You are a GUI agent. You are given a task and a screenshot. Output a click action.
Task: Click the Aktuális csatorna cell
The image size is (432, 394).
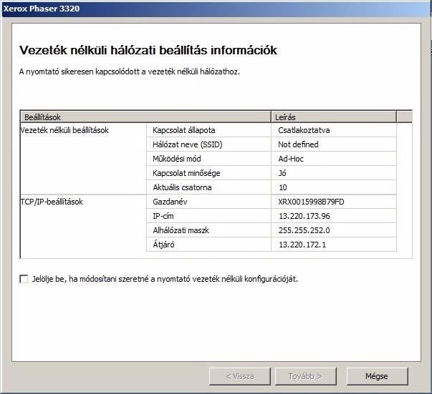[208, 187]
